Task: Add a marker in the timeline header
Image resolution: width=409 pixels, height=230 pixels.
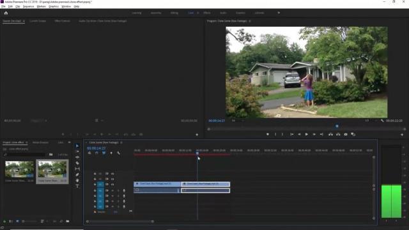Action: tap(111, 153)
